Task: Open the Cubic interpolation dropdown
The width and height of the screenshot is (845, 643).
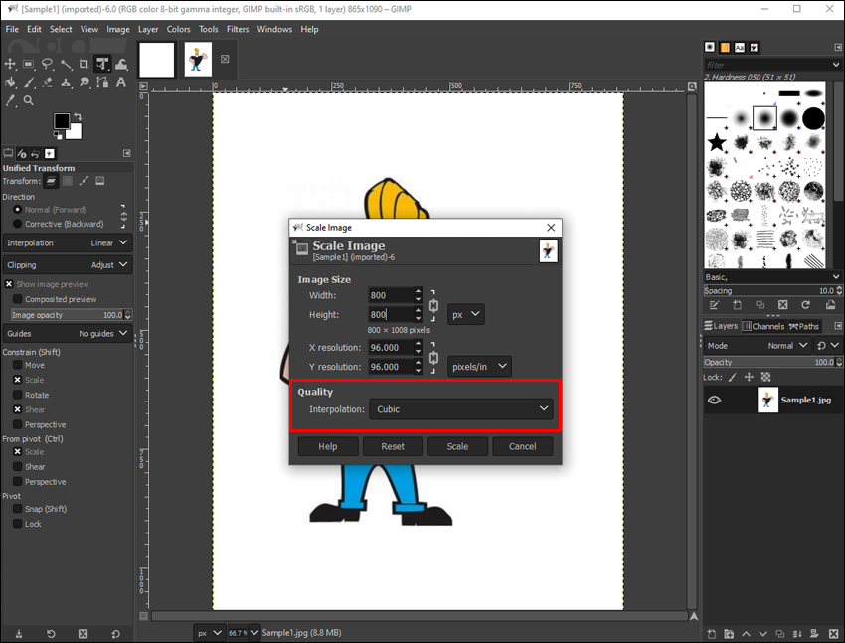Action: [x=460, y=408]
